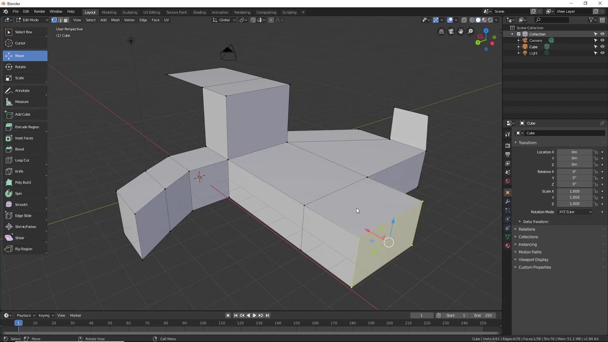Open the XYZ Euler rotation mode dropdown

[x=575, y=212]
